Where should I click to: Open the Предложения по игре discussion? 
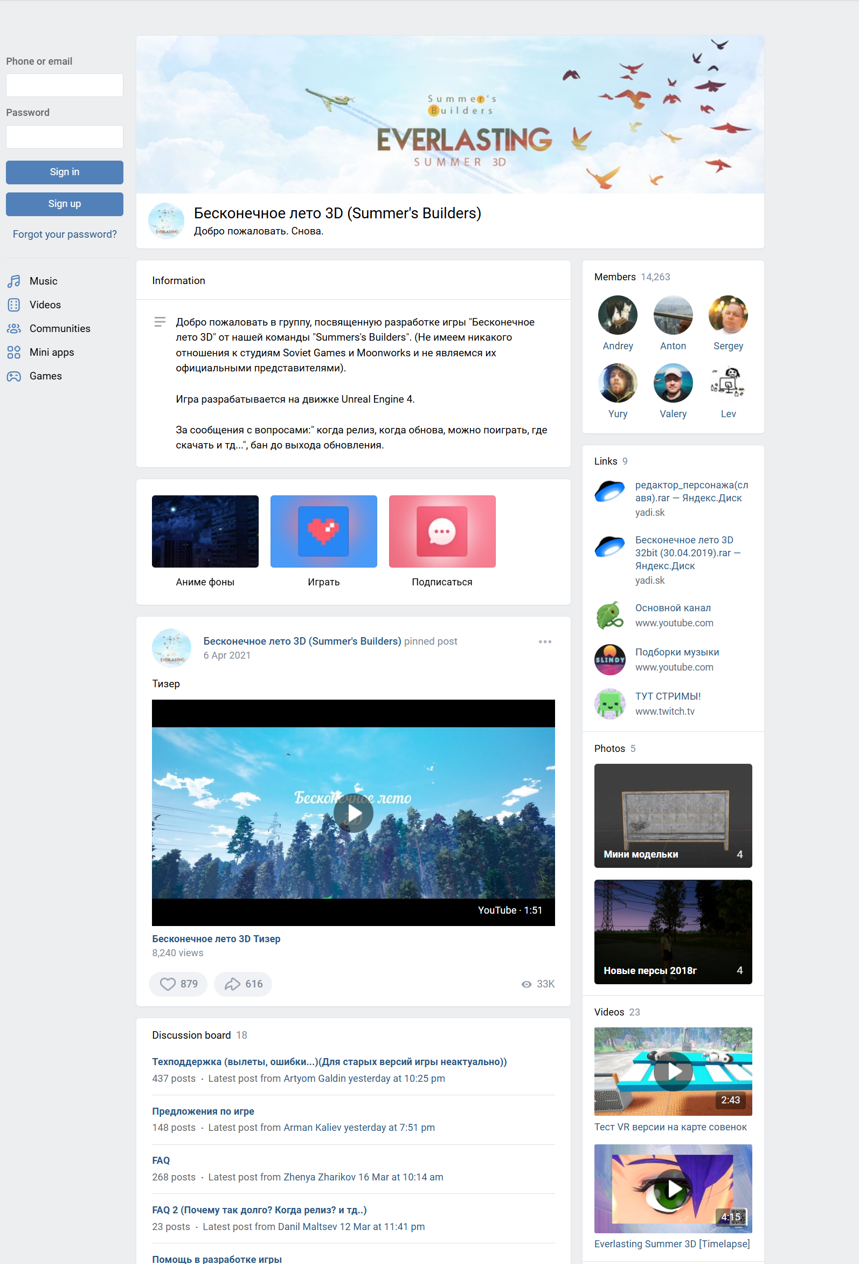coord(203,1111)
